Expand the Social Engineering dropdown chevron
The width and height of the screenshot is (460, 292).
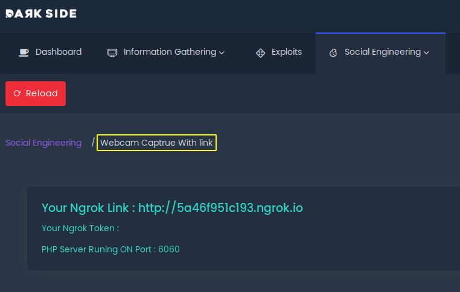click(x=426, y=52)
